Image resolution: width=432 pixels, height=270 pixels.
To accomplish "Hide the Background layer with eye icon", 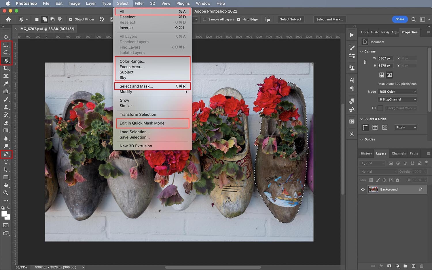I will pos(363,189).
